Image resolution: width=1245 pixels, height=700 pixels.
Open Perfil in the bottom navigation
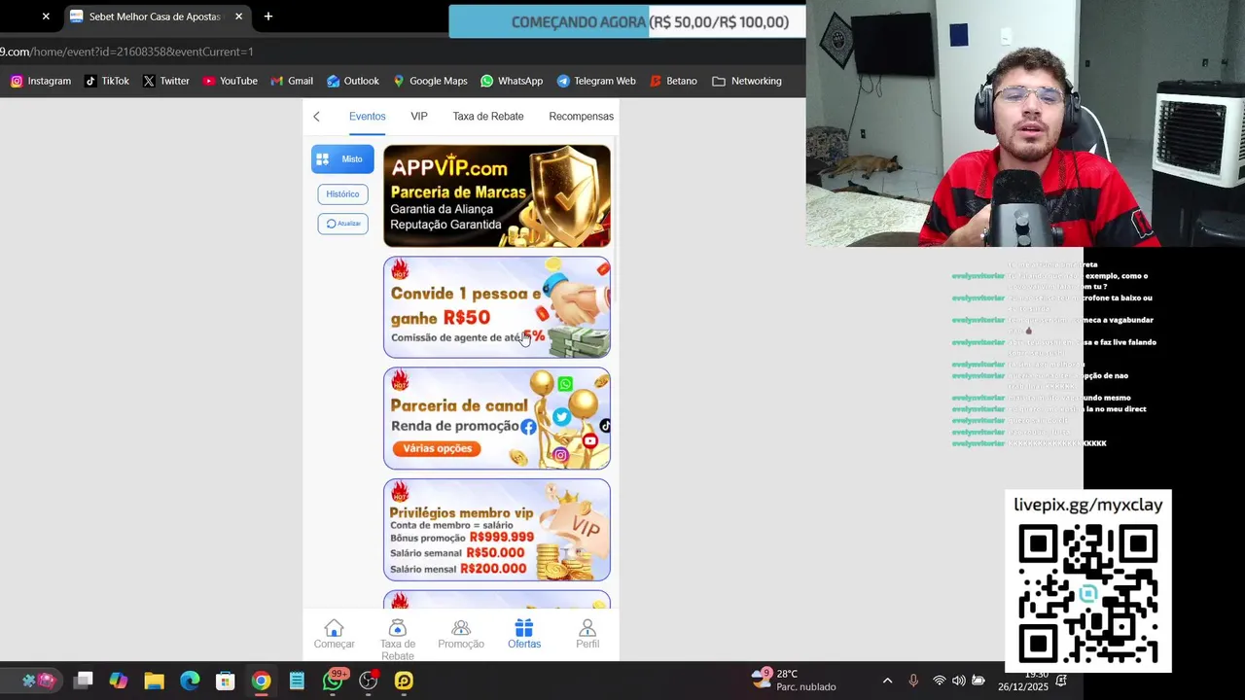tap(587, 635)
